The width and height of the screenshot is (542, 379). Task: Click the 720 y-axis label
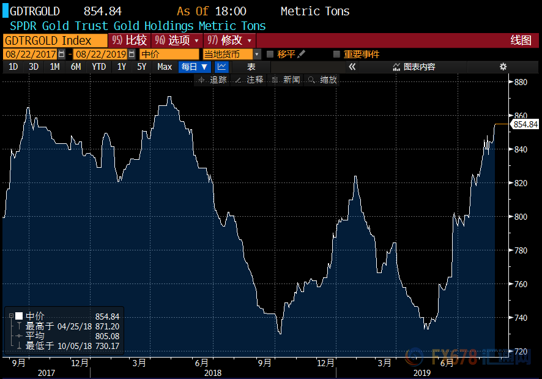click(521, 351)
